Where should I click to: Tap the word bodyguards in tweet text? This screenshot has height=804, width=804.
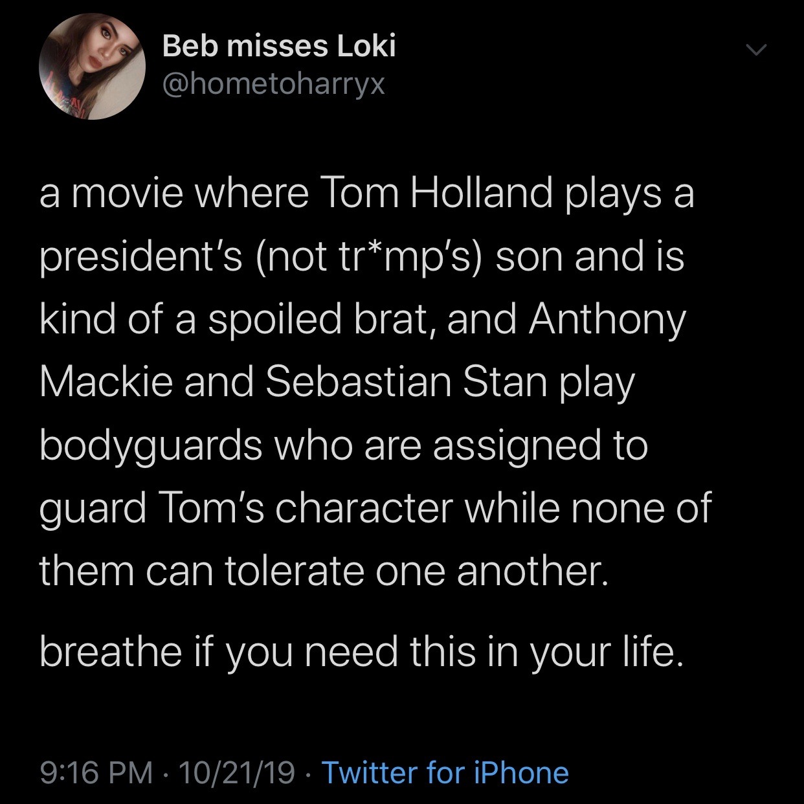pos(151,448)
